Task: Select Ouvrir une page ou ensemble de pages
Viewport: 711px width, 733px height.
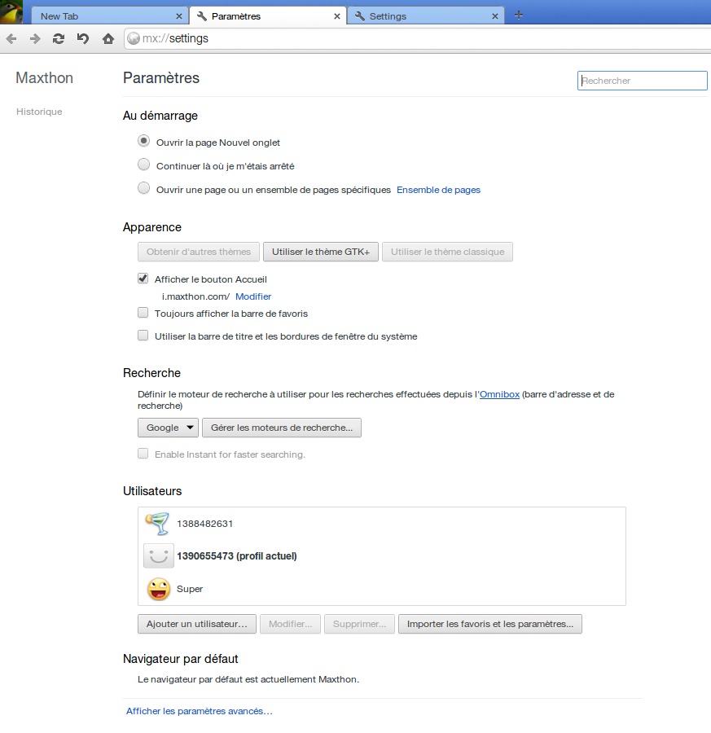Action: coord(144,188)
